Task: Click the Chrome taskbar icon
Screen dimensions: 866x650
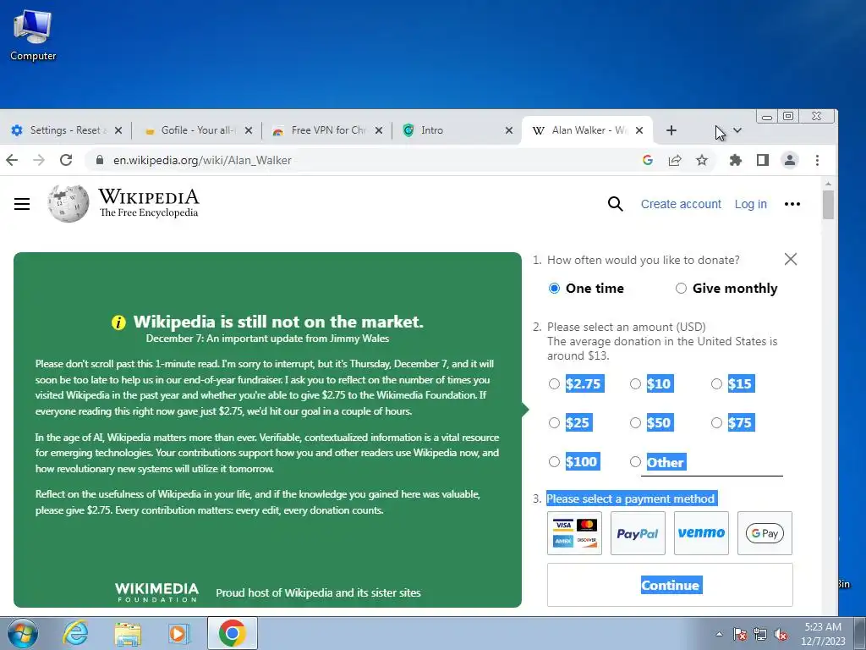Action: (x=233, y=633)
